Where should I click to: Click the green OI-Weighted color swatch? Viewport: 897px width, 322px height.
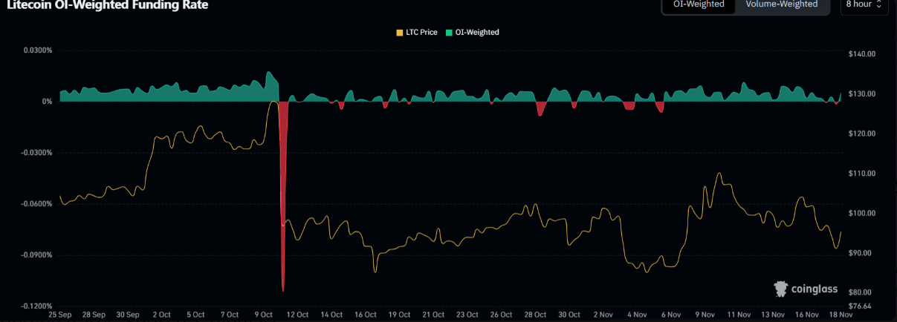pos(449,33)
